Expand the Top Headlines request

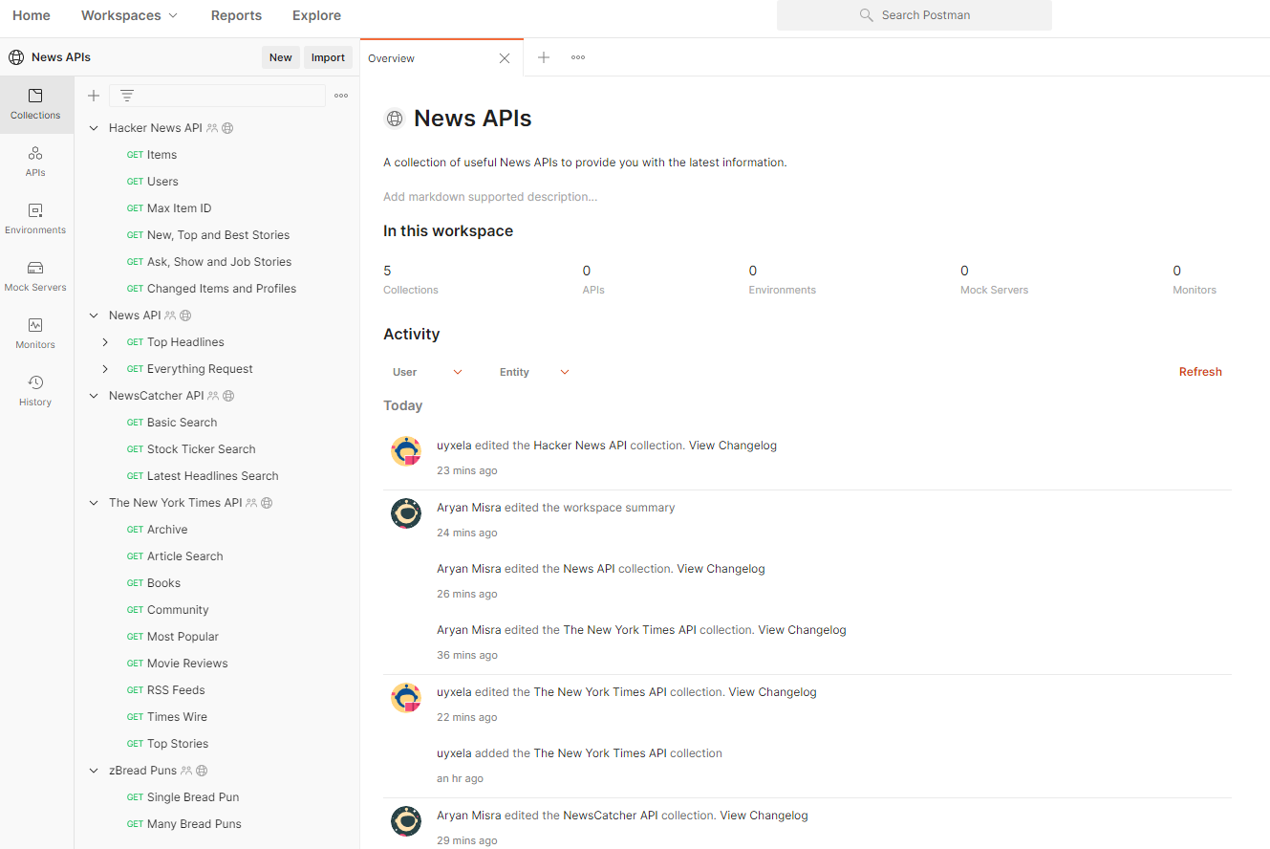pos(105,342)
